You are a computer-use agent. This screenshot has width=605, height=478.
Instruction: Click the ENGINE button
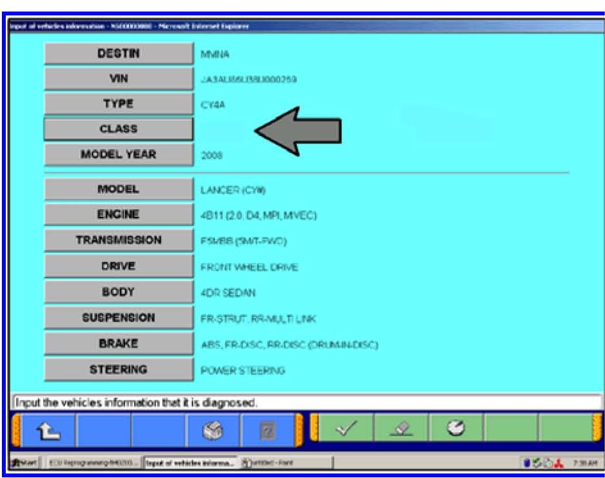(119, 214)
